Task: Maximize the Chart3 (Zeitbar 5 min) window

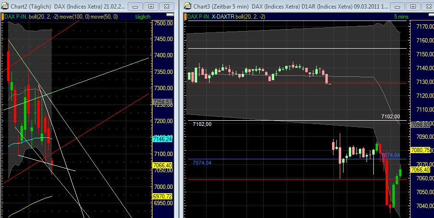Action: [412, 6]
